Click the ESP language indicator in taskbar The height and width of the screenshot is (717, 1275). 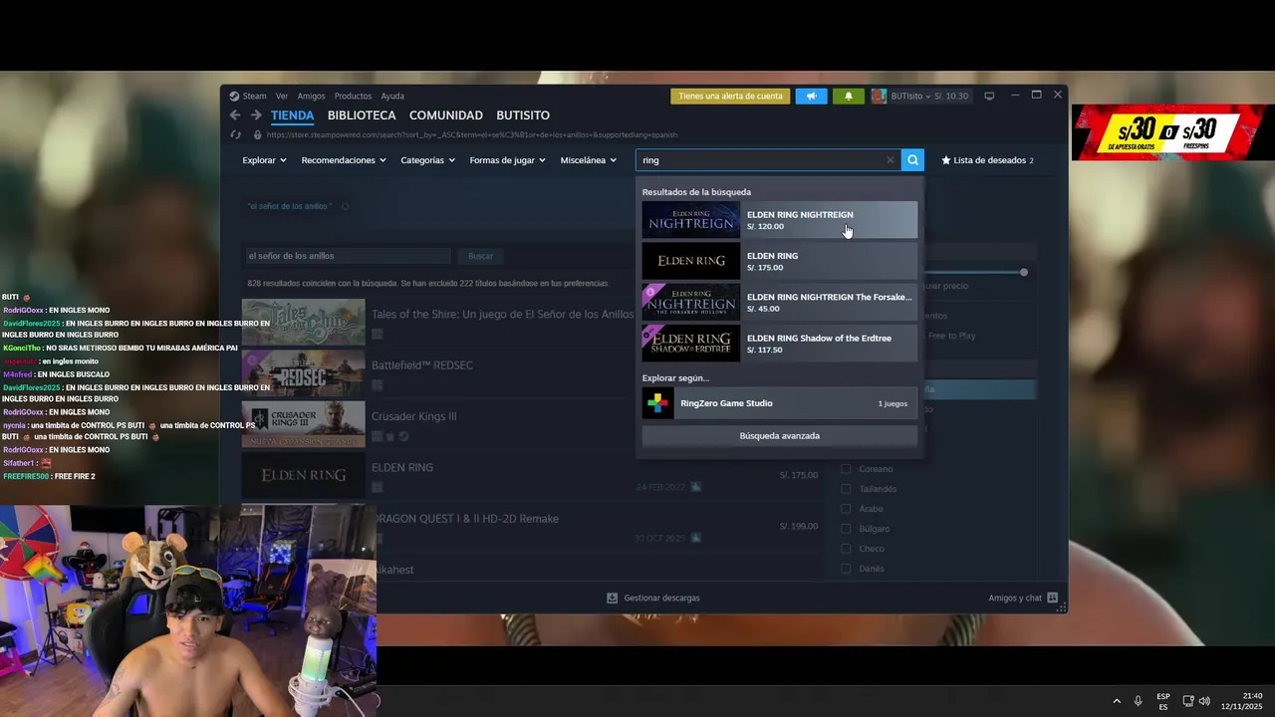(1163, 701)
